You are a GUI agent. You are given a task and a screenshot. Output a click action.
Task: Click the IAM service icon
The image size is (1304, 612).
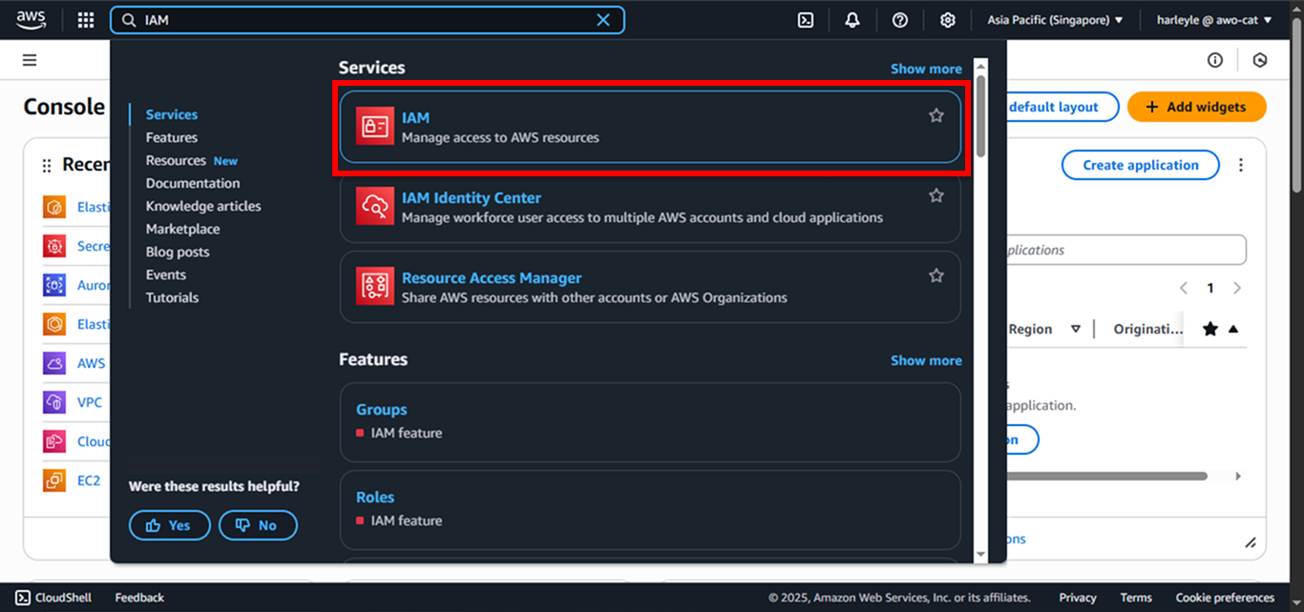click(375, 126)
